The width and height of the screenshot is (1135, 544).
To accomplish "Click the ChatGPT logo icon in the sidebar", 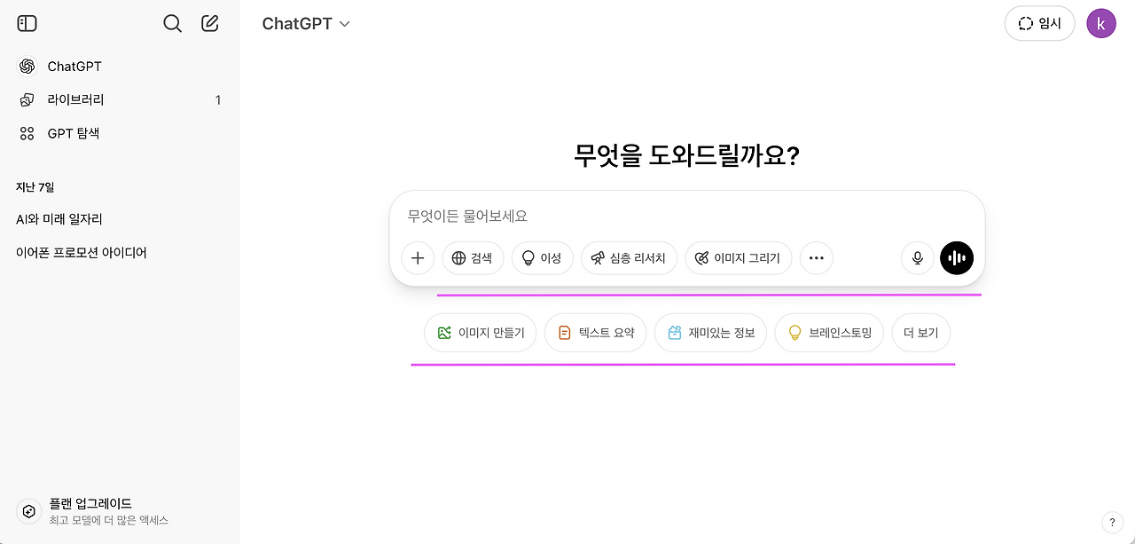I will tap(27, 66).
